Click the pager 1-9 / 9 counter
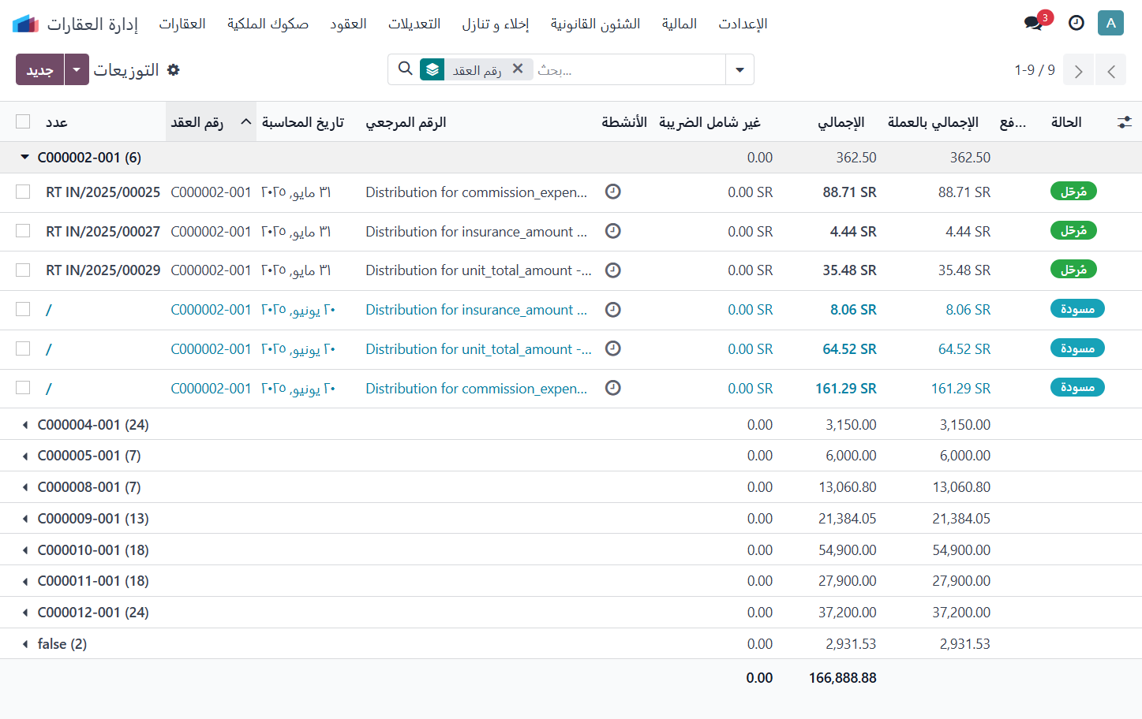 [x=1035, y=70]
